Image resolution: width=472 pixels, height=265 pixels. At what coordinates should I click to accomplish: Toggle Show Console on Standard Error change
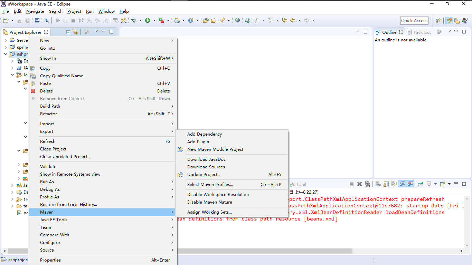point(410,184)
